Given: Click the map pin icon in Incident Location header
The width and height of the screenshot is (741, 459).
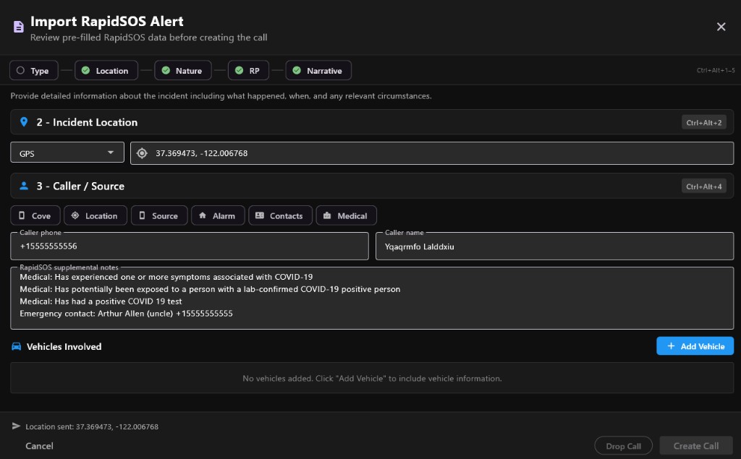Looking at the screenshot, I should (x=24, y=122).
